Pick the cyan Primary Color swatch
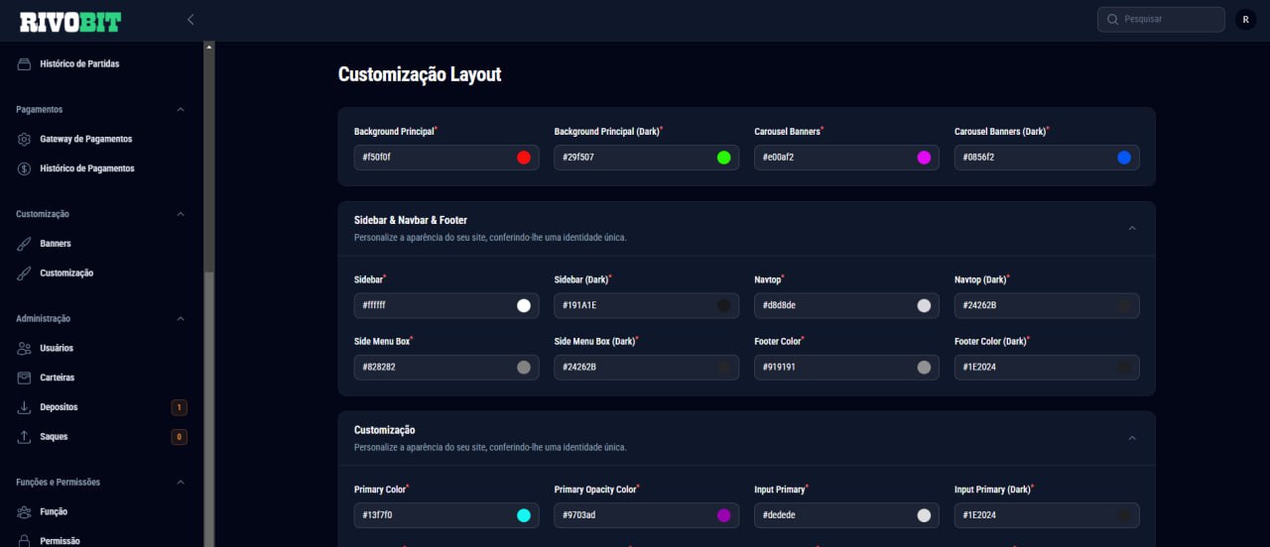 (524, 515)
